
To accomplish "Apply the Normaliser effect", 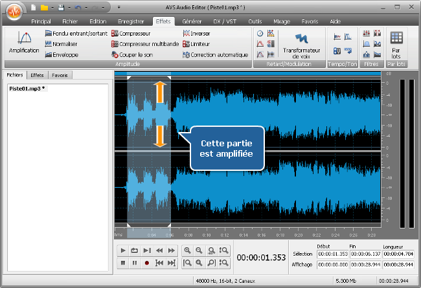I will 65,44.
